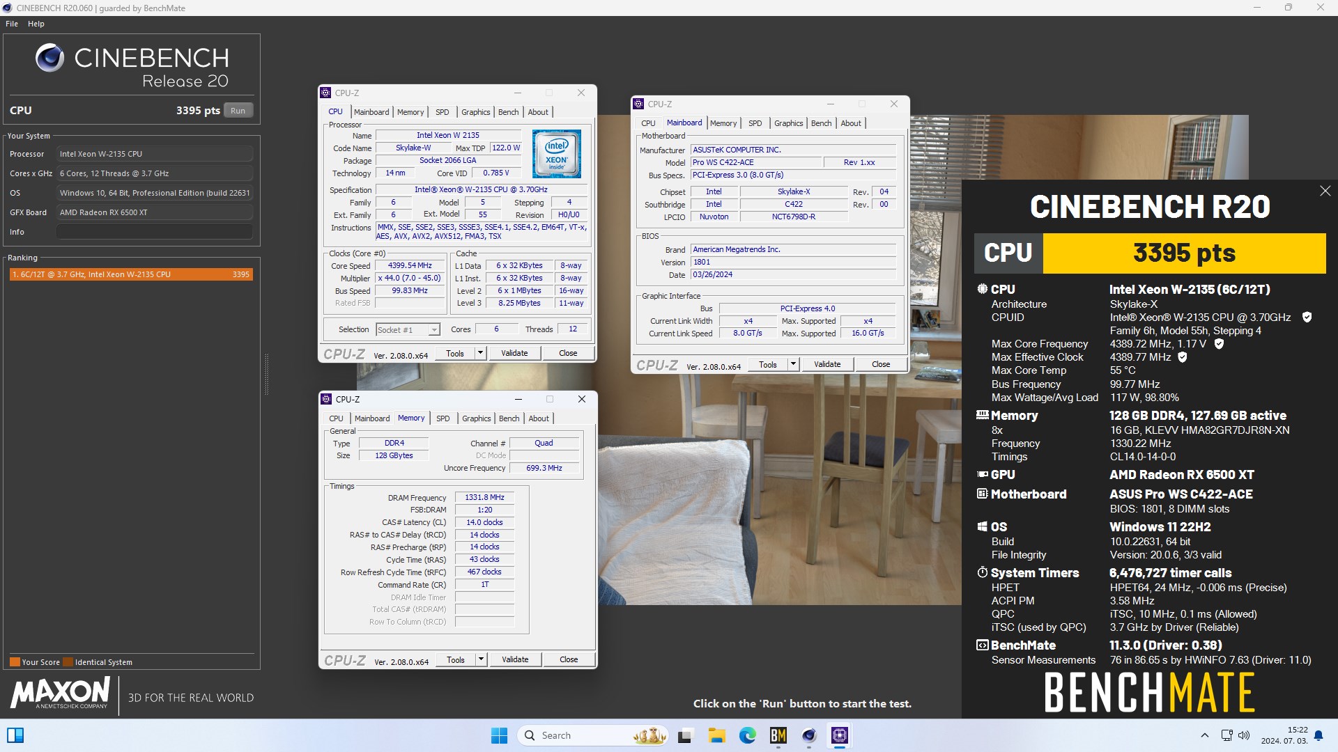1338x752 pixels.
Task: Select the 6C/12T Xeon W-2135 ranking entry
Action: point(131,274)
